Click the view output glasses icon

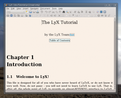click(x=8, y=16)
